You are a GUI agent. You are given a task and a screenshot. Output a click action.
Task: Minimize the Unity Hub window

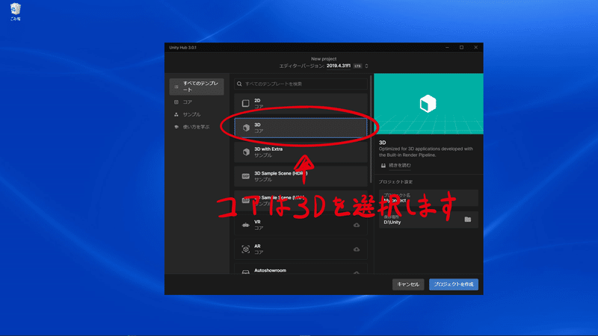[447, 47]
